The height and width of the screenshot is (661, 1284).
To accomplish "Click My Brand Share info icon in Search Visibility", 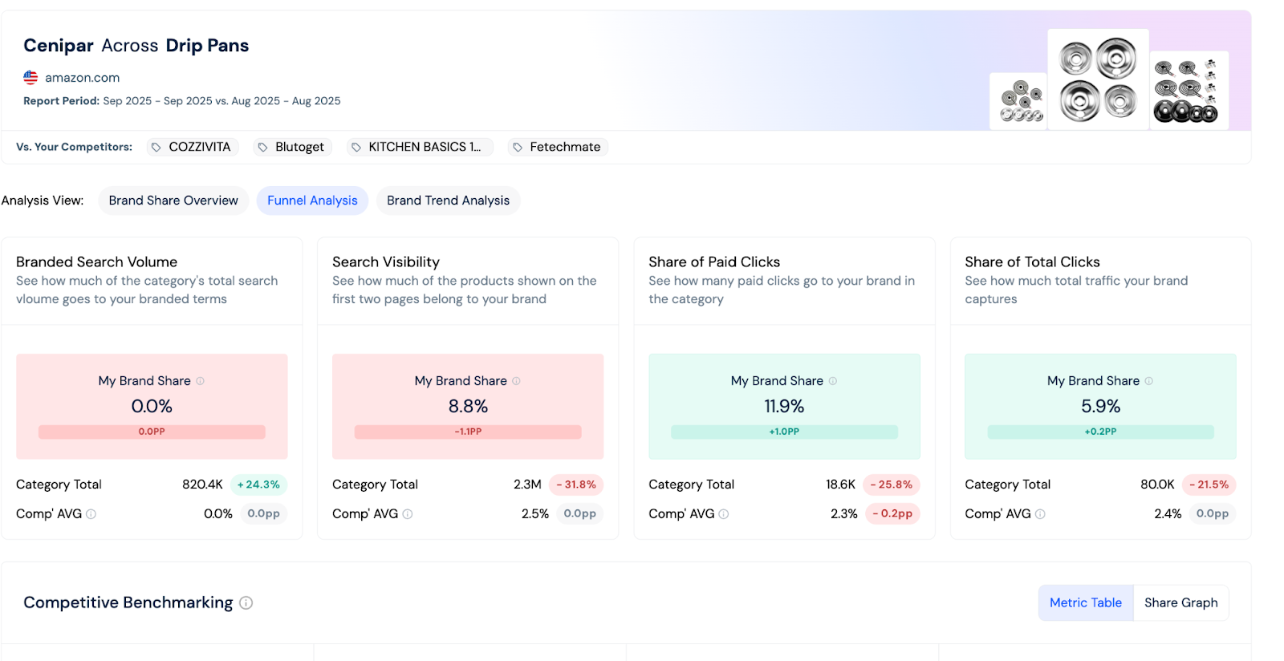I will (517, 381).
